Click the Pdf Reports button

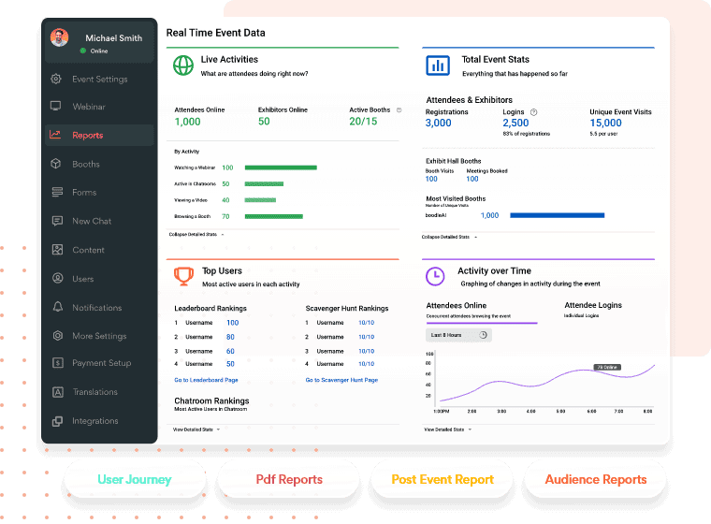pyautogui.click(x=288, y=480)
